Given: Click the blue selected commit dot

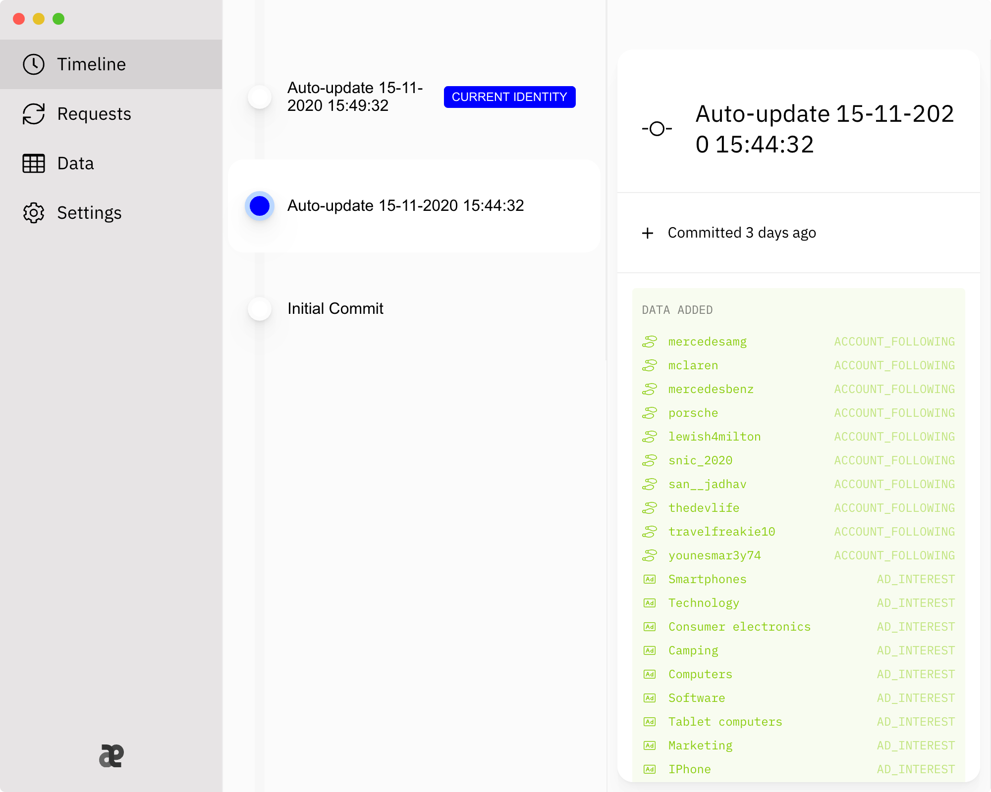Looking at the screenshot, I should 260,205.
